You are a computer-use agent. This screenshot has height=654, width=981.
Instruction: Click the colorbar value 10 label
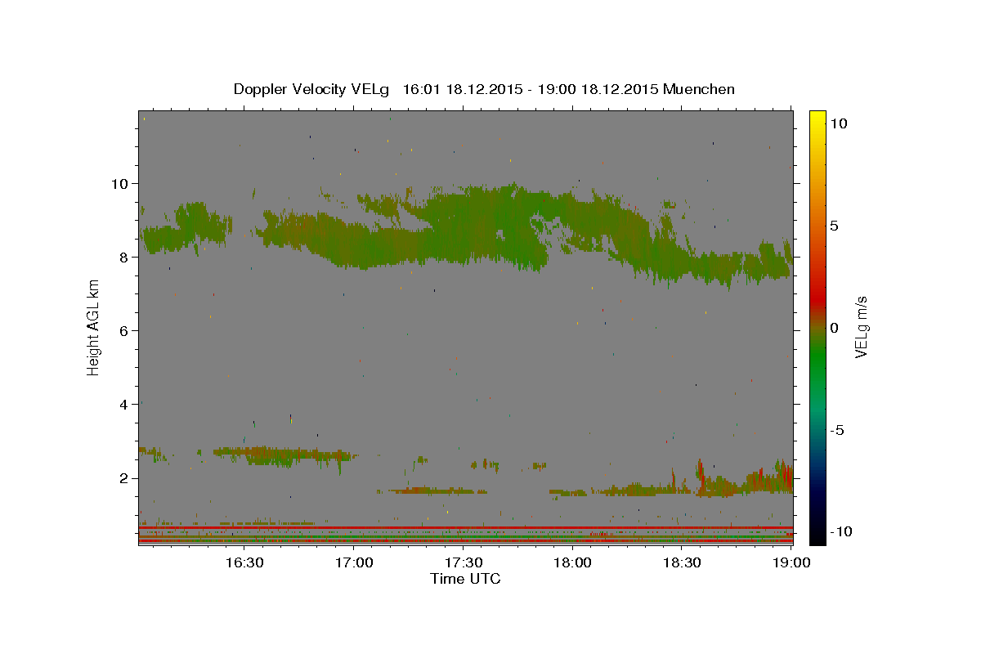click(x=838, y=123)
